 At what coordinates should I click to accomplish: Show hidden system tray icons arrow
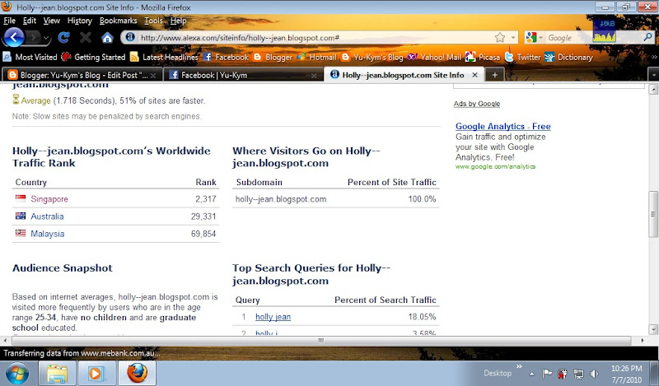(531, 374)
